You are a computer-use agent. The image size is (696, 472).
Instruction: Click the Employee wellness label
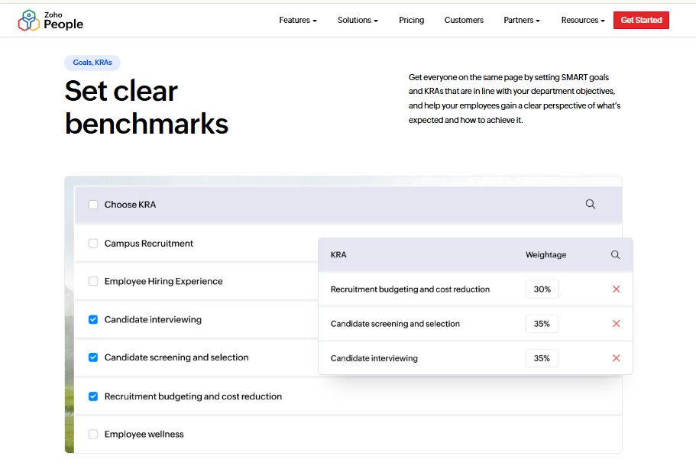144,434
